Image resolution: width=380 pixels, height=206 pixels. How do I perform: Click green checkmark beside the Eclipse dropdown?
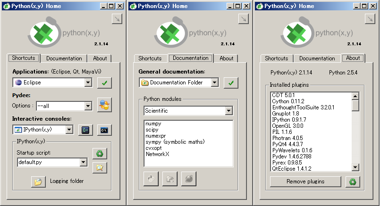point(104,82)
